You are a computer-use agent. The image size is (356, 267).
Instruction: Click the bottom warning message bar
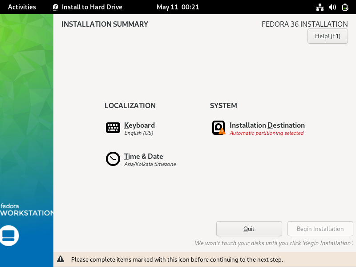pyautogui.click(x=178, y=259)
